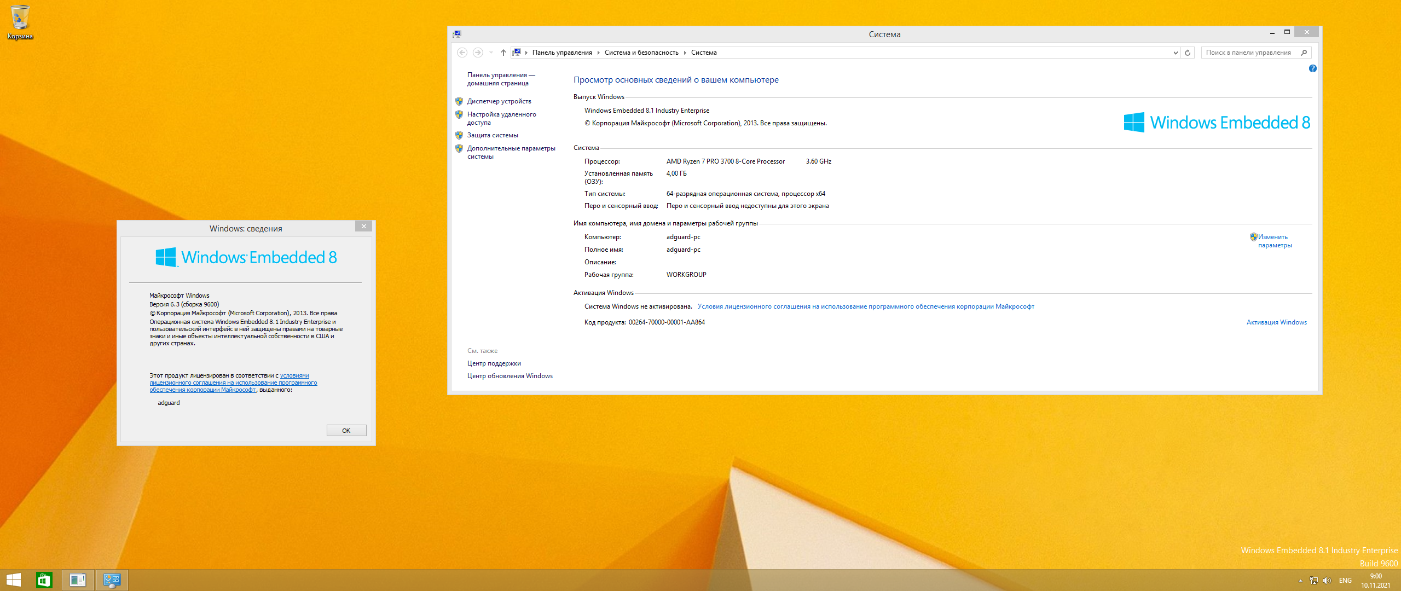Click the computer icon in address bar
1401x591 pixels.
pos(517,53)
